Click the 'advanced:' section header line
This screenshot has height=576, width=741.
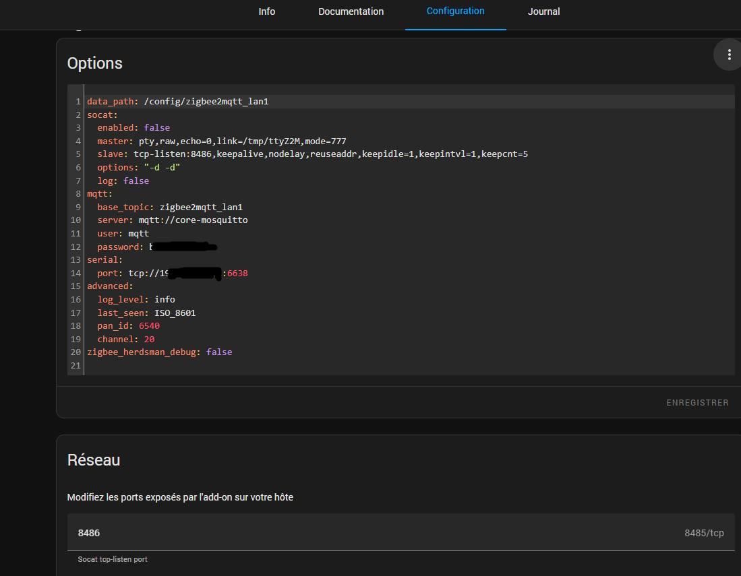110,286
